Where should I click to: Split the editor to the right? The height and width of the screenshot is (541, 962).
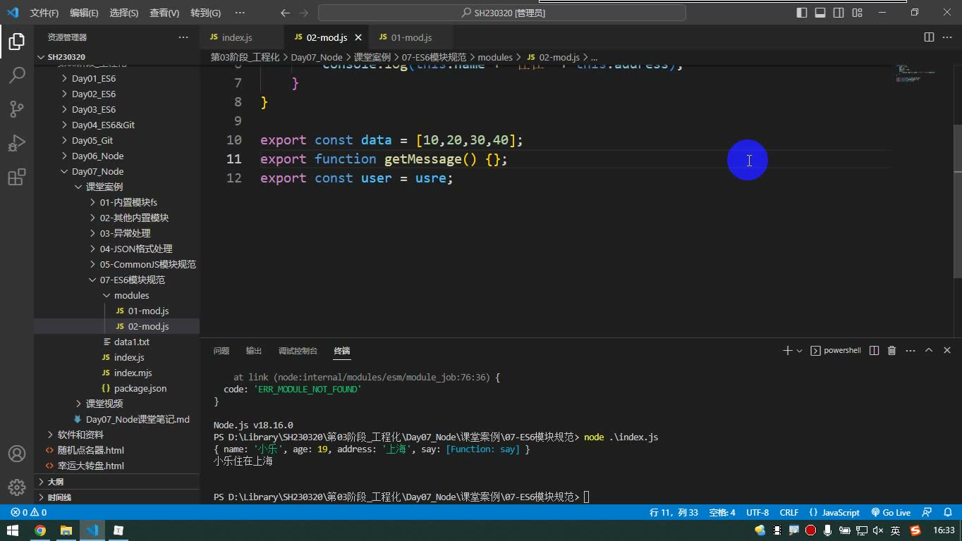tap(929, 37)
